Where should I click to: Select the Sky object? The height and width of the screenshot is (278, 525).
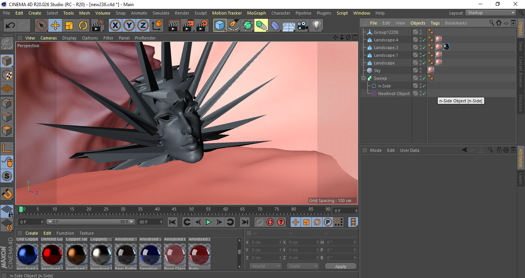(377, 71)
